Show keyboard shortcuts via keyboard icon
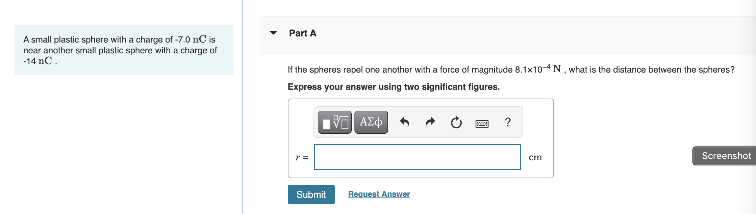Viewport: 756px width, 214px height. tap(482, 124)
